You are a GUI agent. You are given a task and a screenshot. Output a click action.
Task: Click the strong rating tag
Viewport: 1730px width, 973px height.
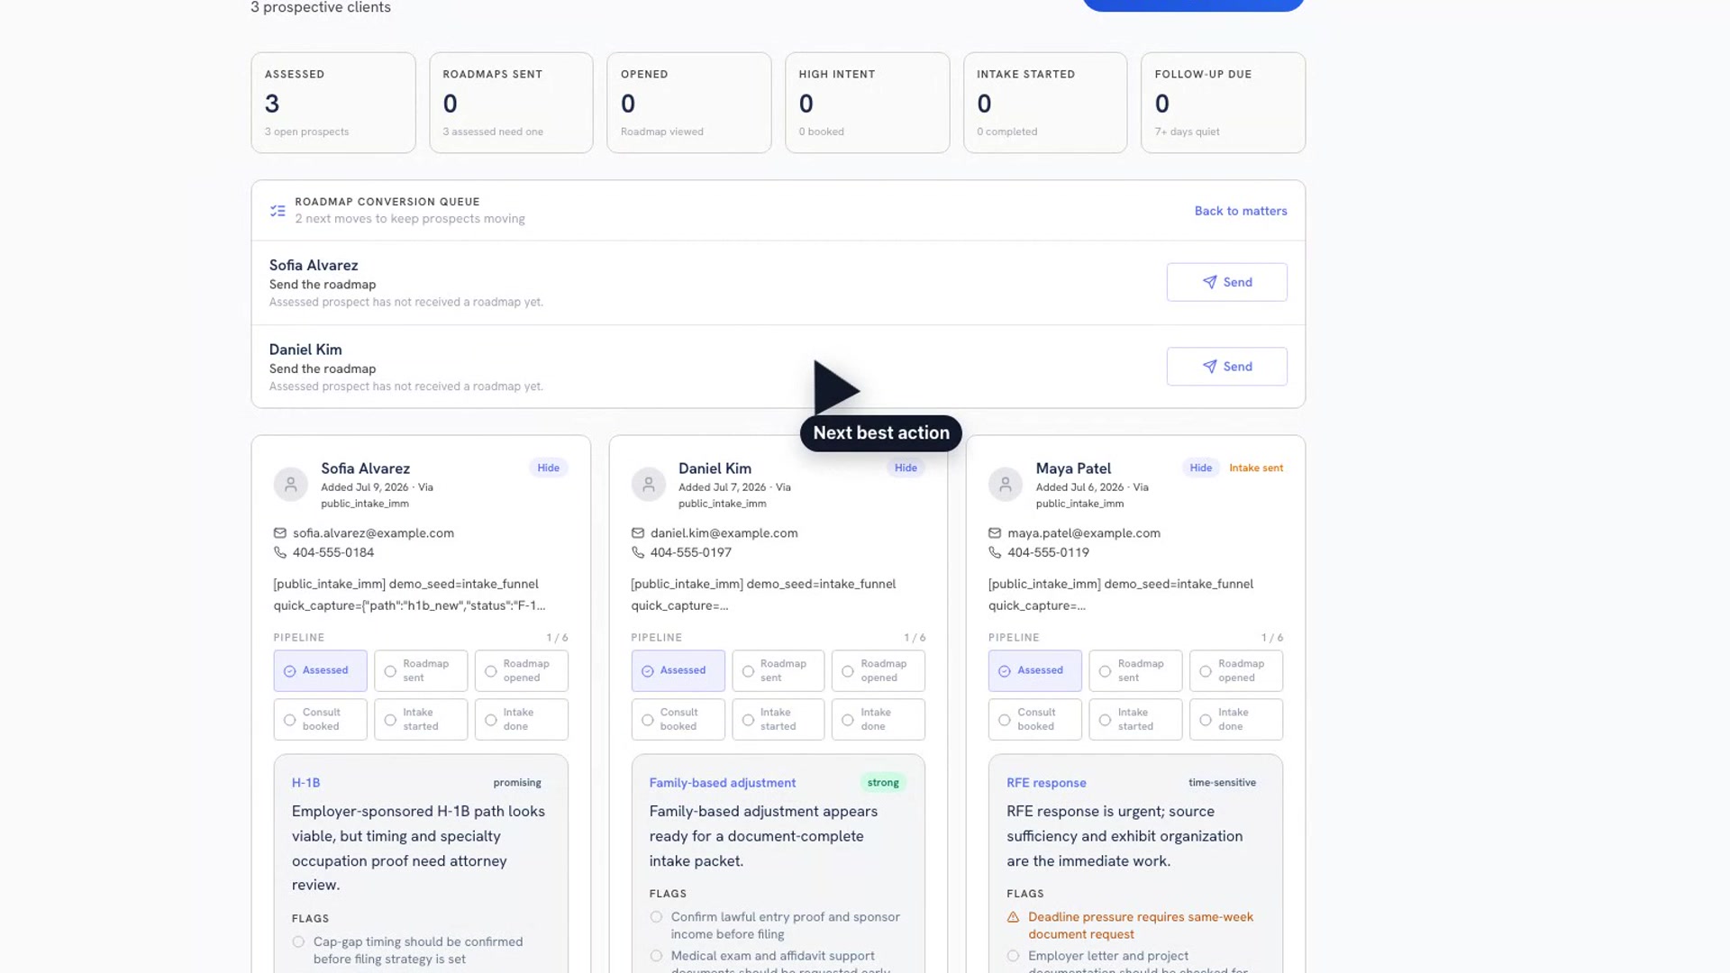(x=883, y=783)
